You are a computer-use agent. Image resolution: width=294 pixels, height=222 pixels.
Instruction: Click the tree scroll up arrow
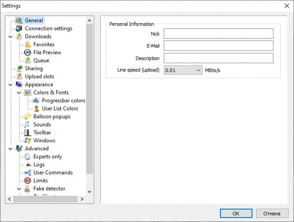pyautogui.click(x=89, y=21)
